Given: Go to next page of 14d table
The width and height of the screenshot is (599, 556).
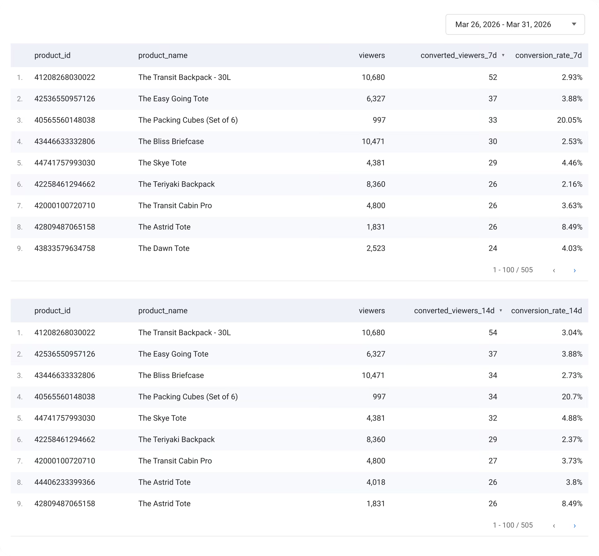Looking at the screenshot, I should [x=574, y=525].
